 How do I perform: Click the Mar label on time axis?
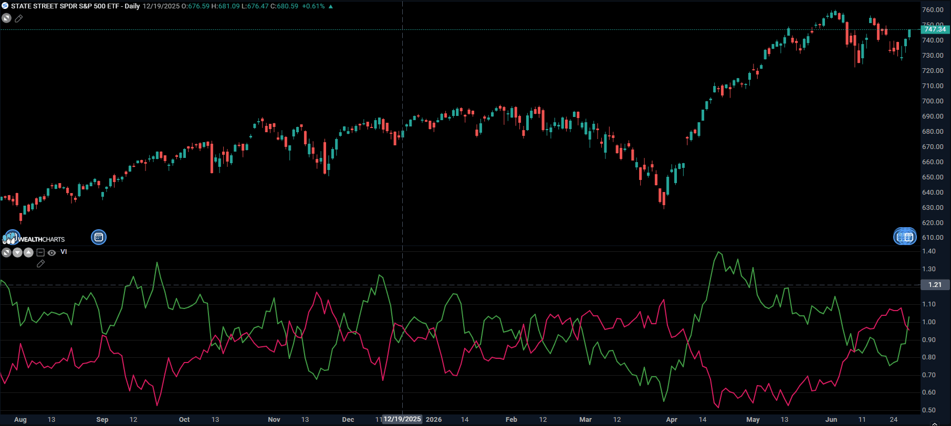(586, 420)
